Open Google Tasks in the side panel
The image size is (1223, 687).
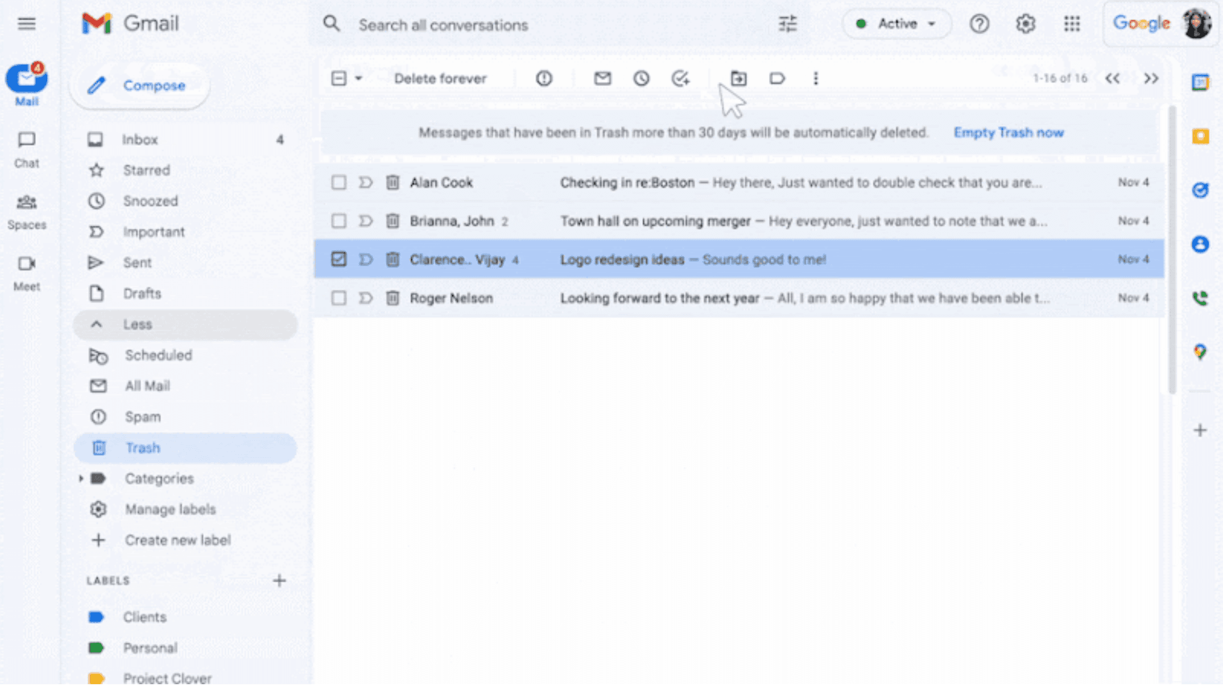(1200, 190)
